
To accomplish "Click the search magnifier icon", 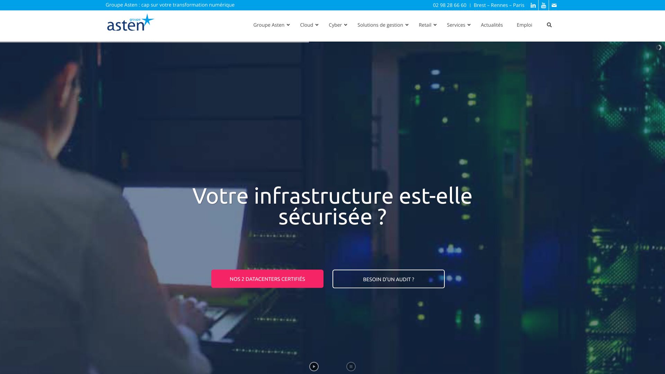I will point(549,25).
